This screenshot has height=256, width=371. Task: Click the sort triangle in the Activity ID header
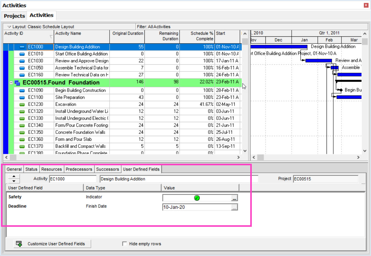[x=50, y=37]
